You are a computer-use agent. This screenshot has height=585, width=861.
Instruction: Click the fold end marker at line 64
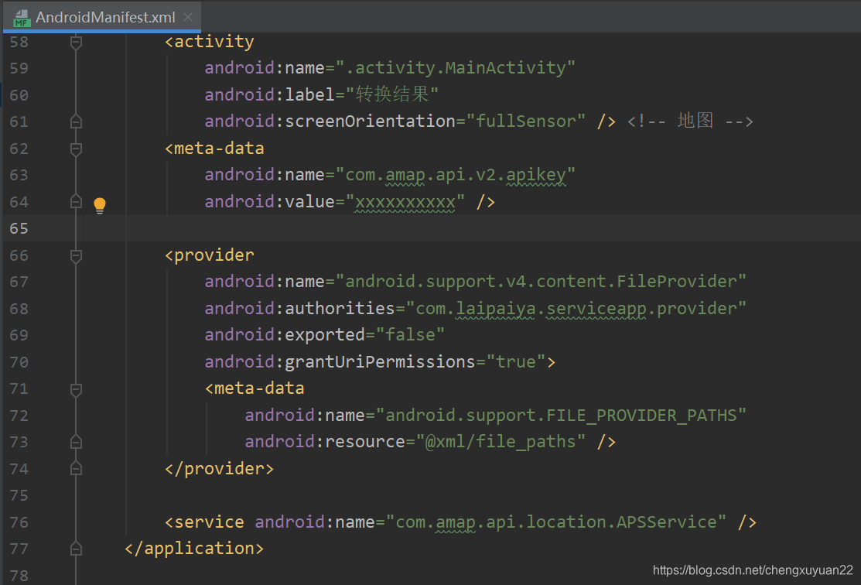77,202
